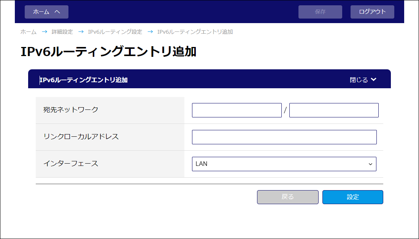Viewport: 419px width, 239px height.
Task: Click the large IPv6ルーティングエントリ追加 page heading
Action: (x=108, y=52)
